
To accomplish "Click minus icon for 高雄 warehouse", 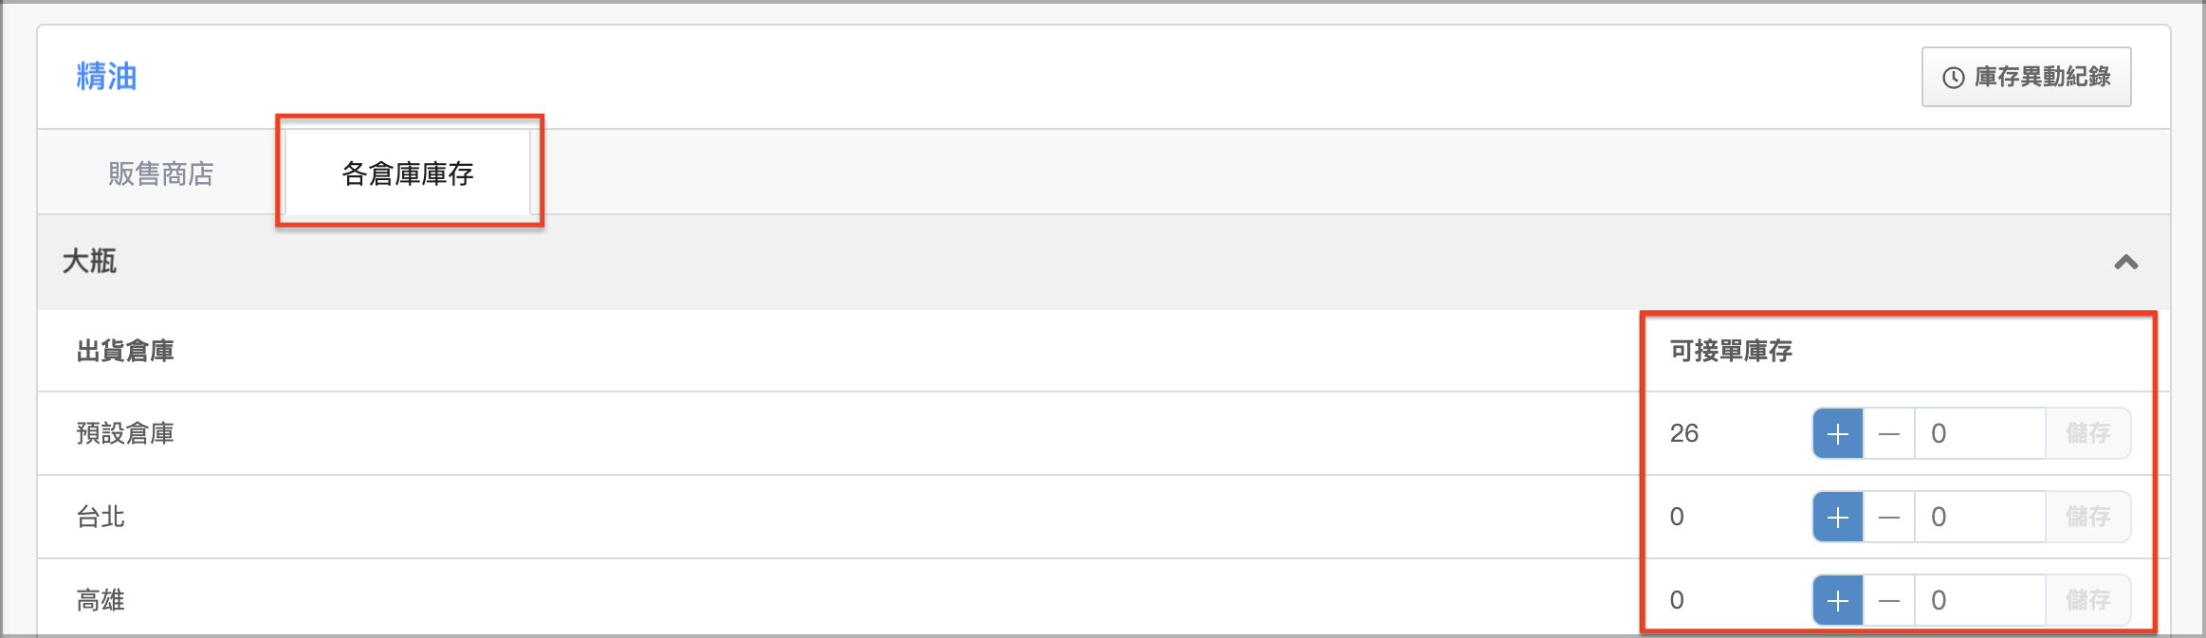I will click(1889, 601).
